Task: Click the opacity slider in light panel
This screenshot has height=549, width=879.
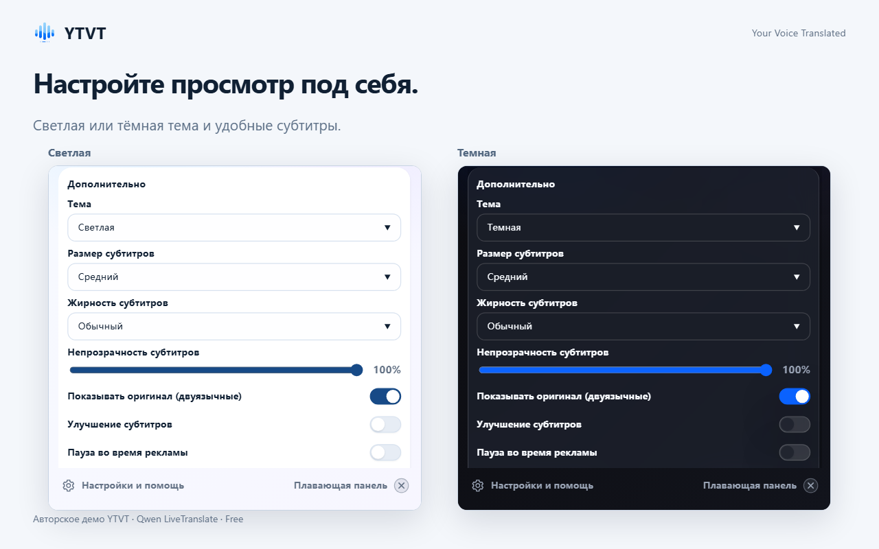Action: point(216,370)
